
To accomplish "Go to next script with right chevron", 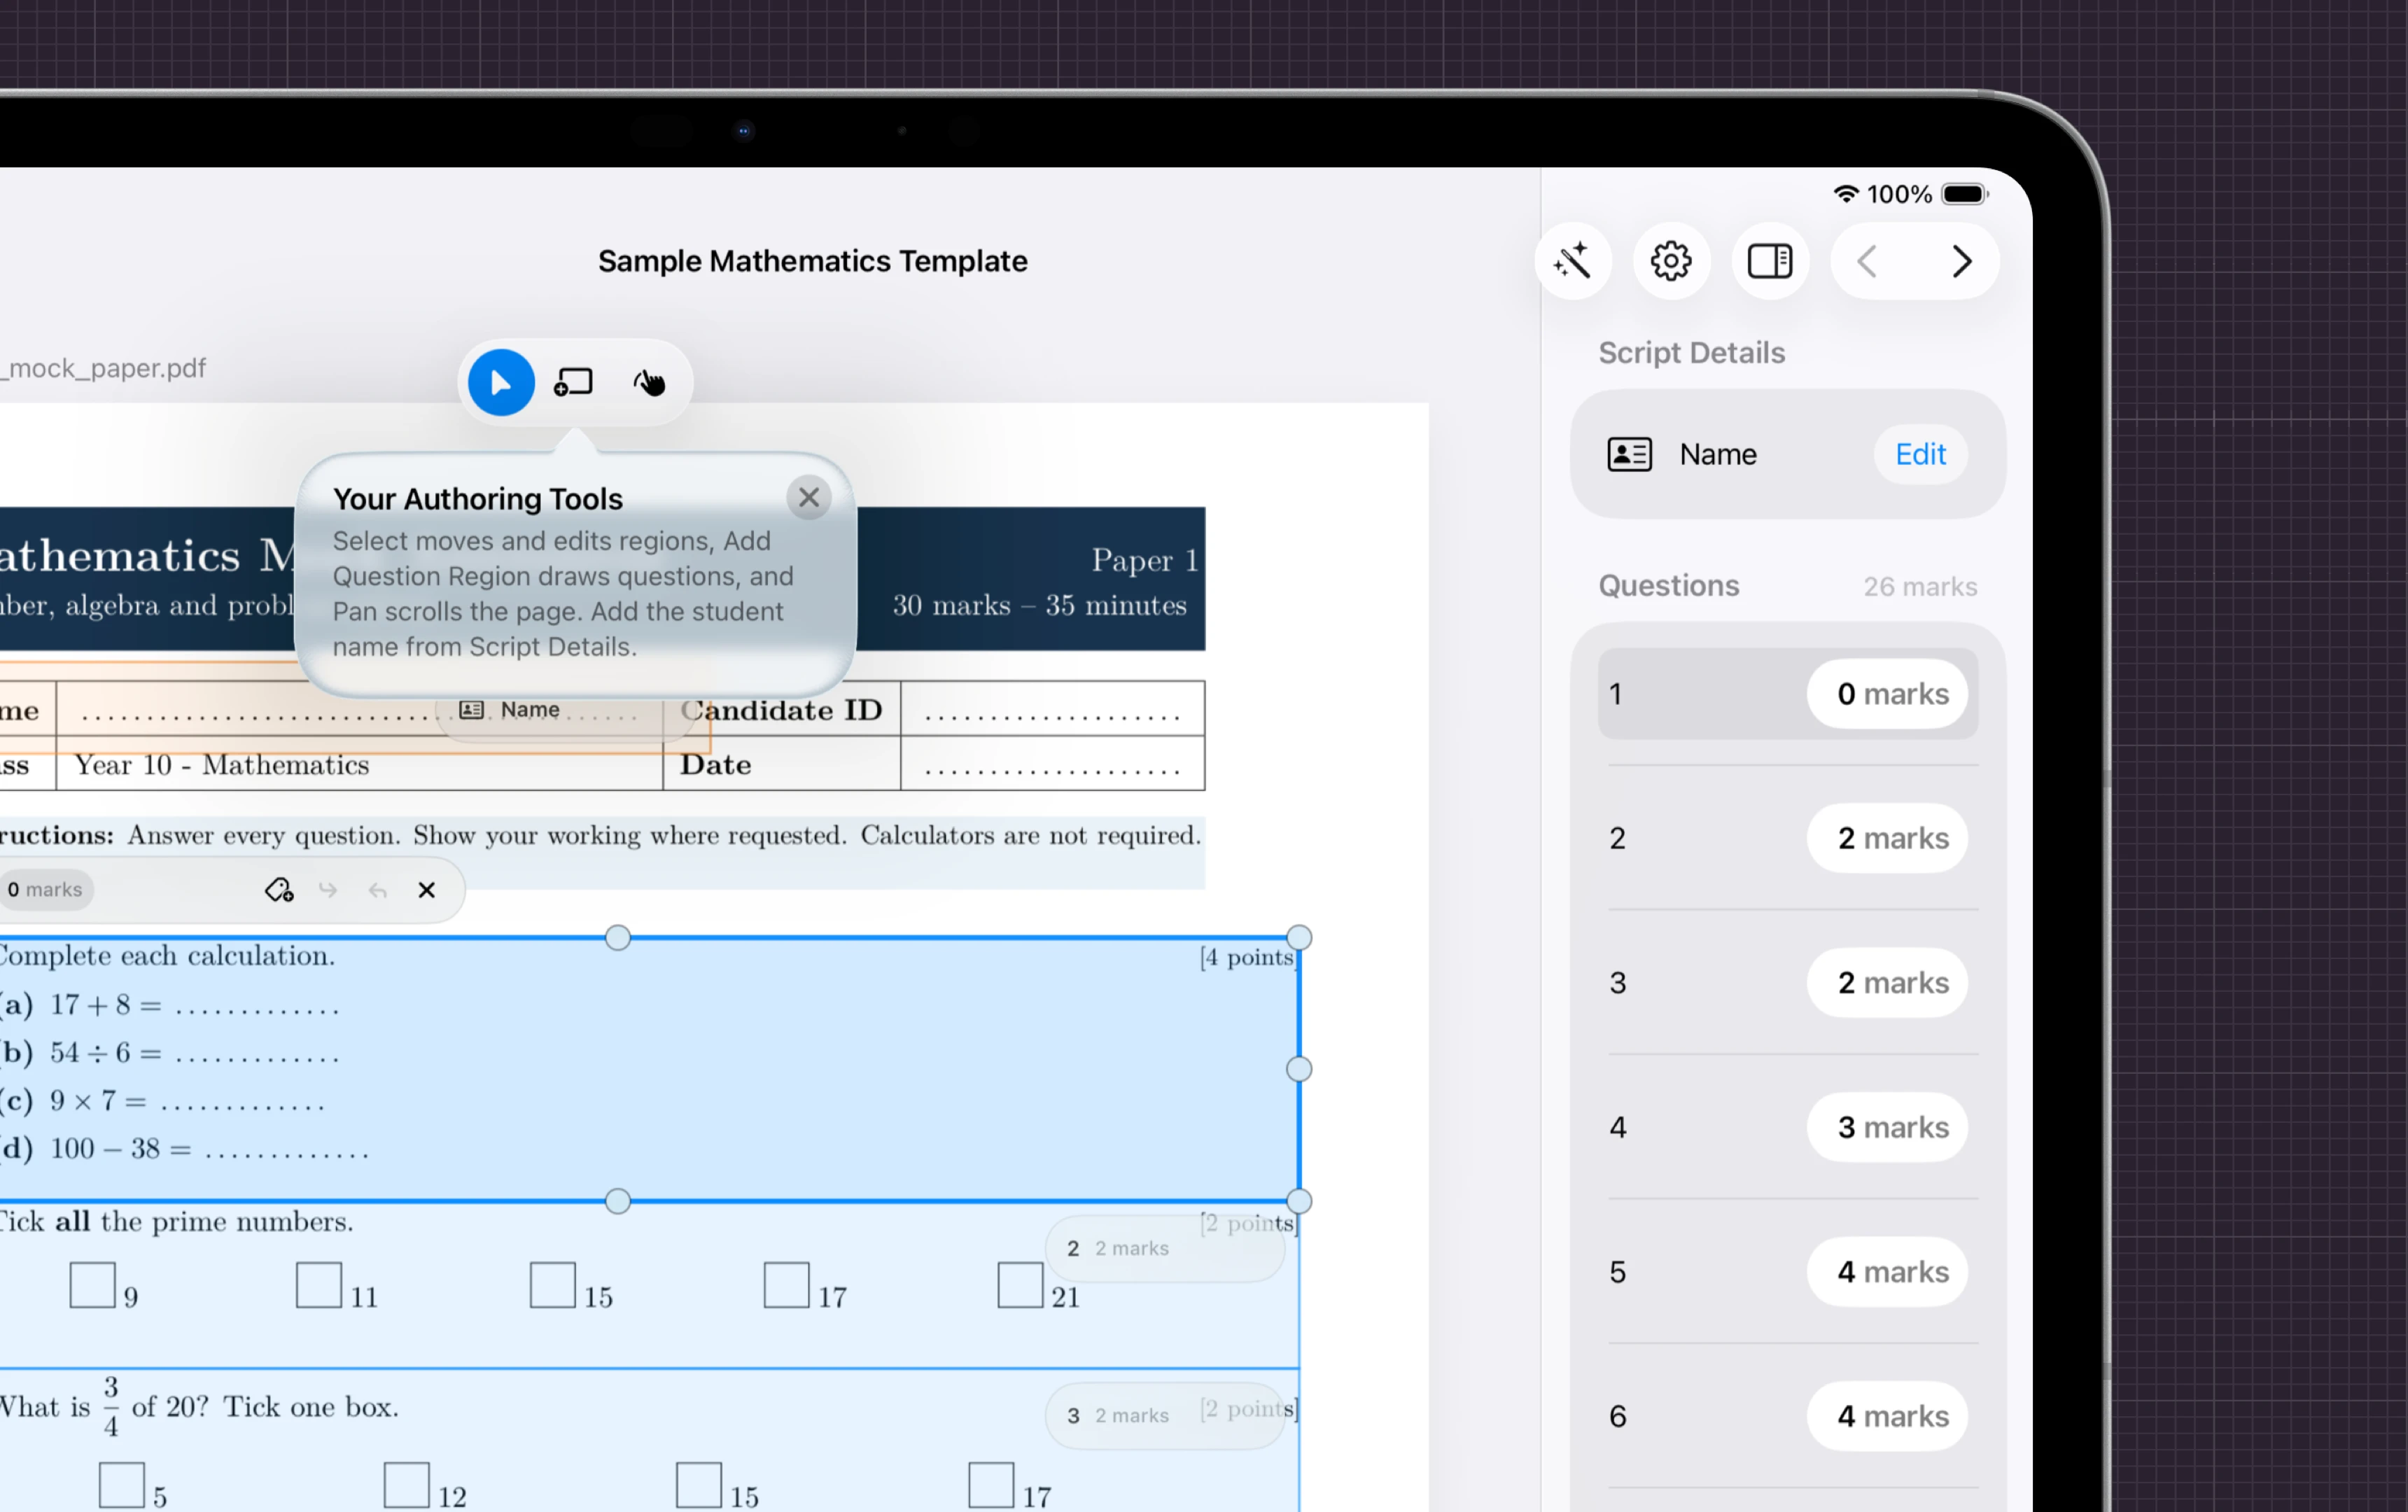I will (x=1962, y=262).
